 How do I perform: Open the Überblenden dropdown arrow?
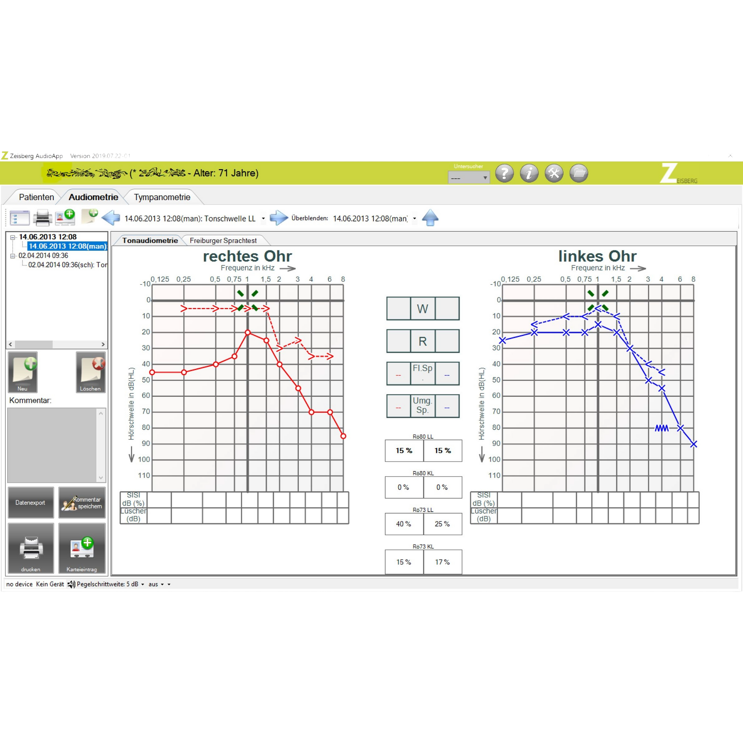click(x=415, y=218)
